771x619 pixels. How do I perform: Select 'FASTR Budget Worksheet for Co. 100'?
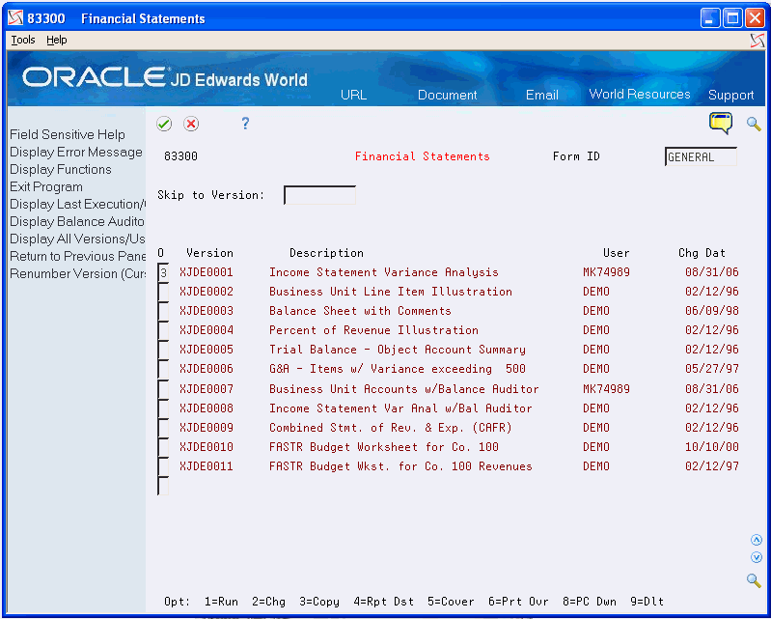pos(383,447)
